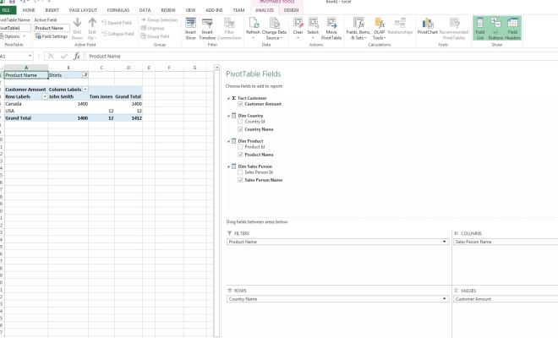The width and height of the screenshot is (558, 338).
Task: Open the Design ribbon tab
Action: (292, 10)
